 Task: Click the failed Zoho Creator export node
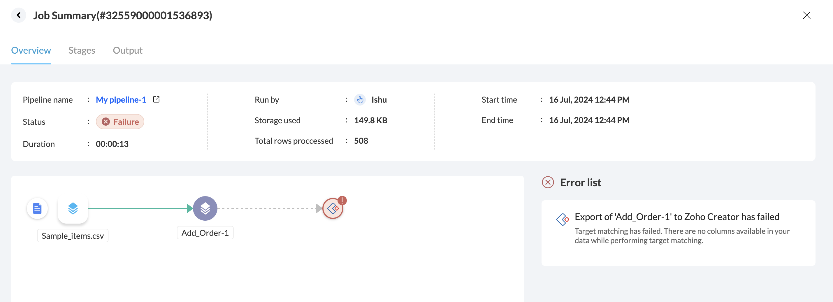click(333, 209)
